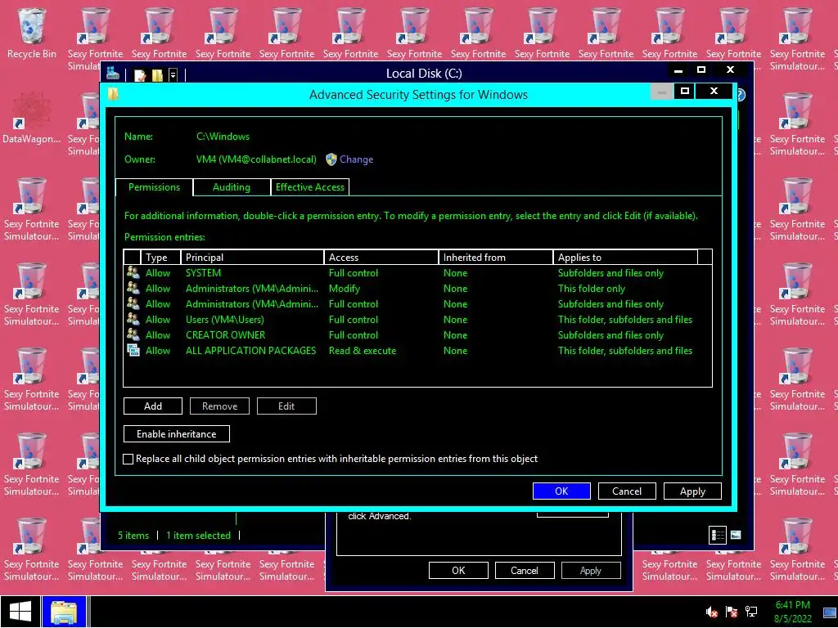Click the folder icon in the Advanced Security title bar
This screenshot has height=628, width=838.
113,94
